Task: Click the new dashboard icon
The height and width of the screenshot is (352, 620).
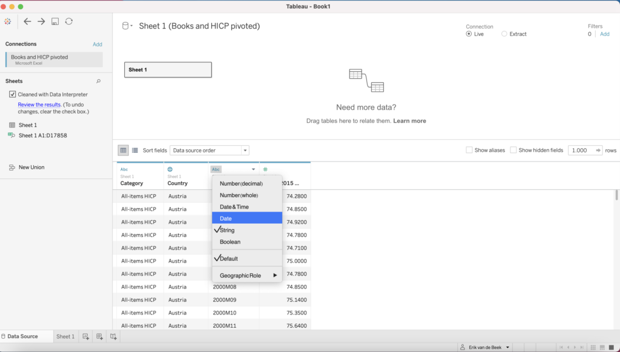Action: pos(99,336)
